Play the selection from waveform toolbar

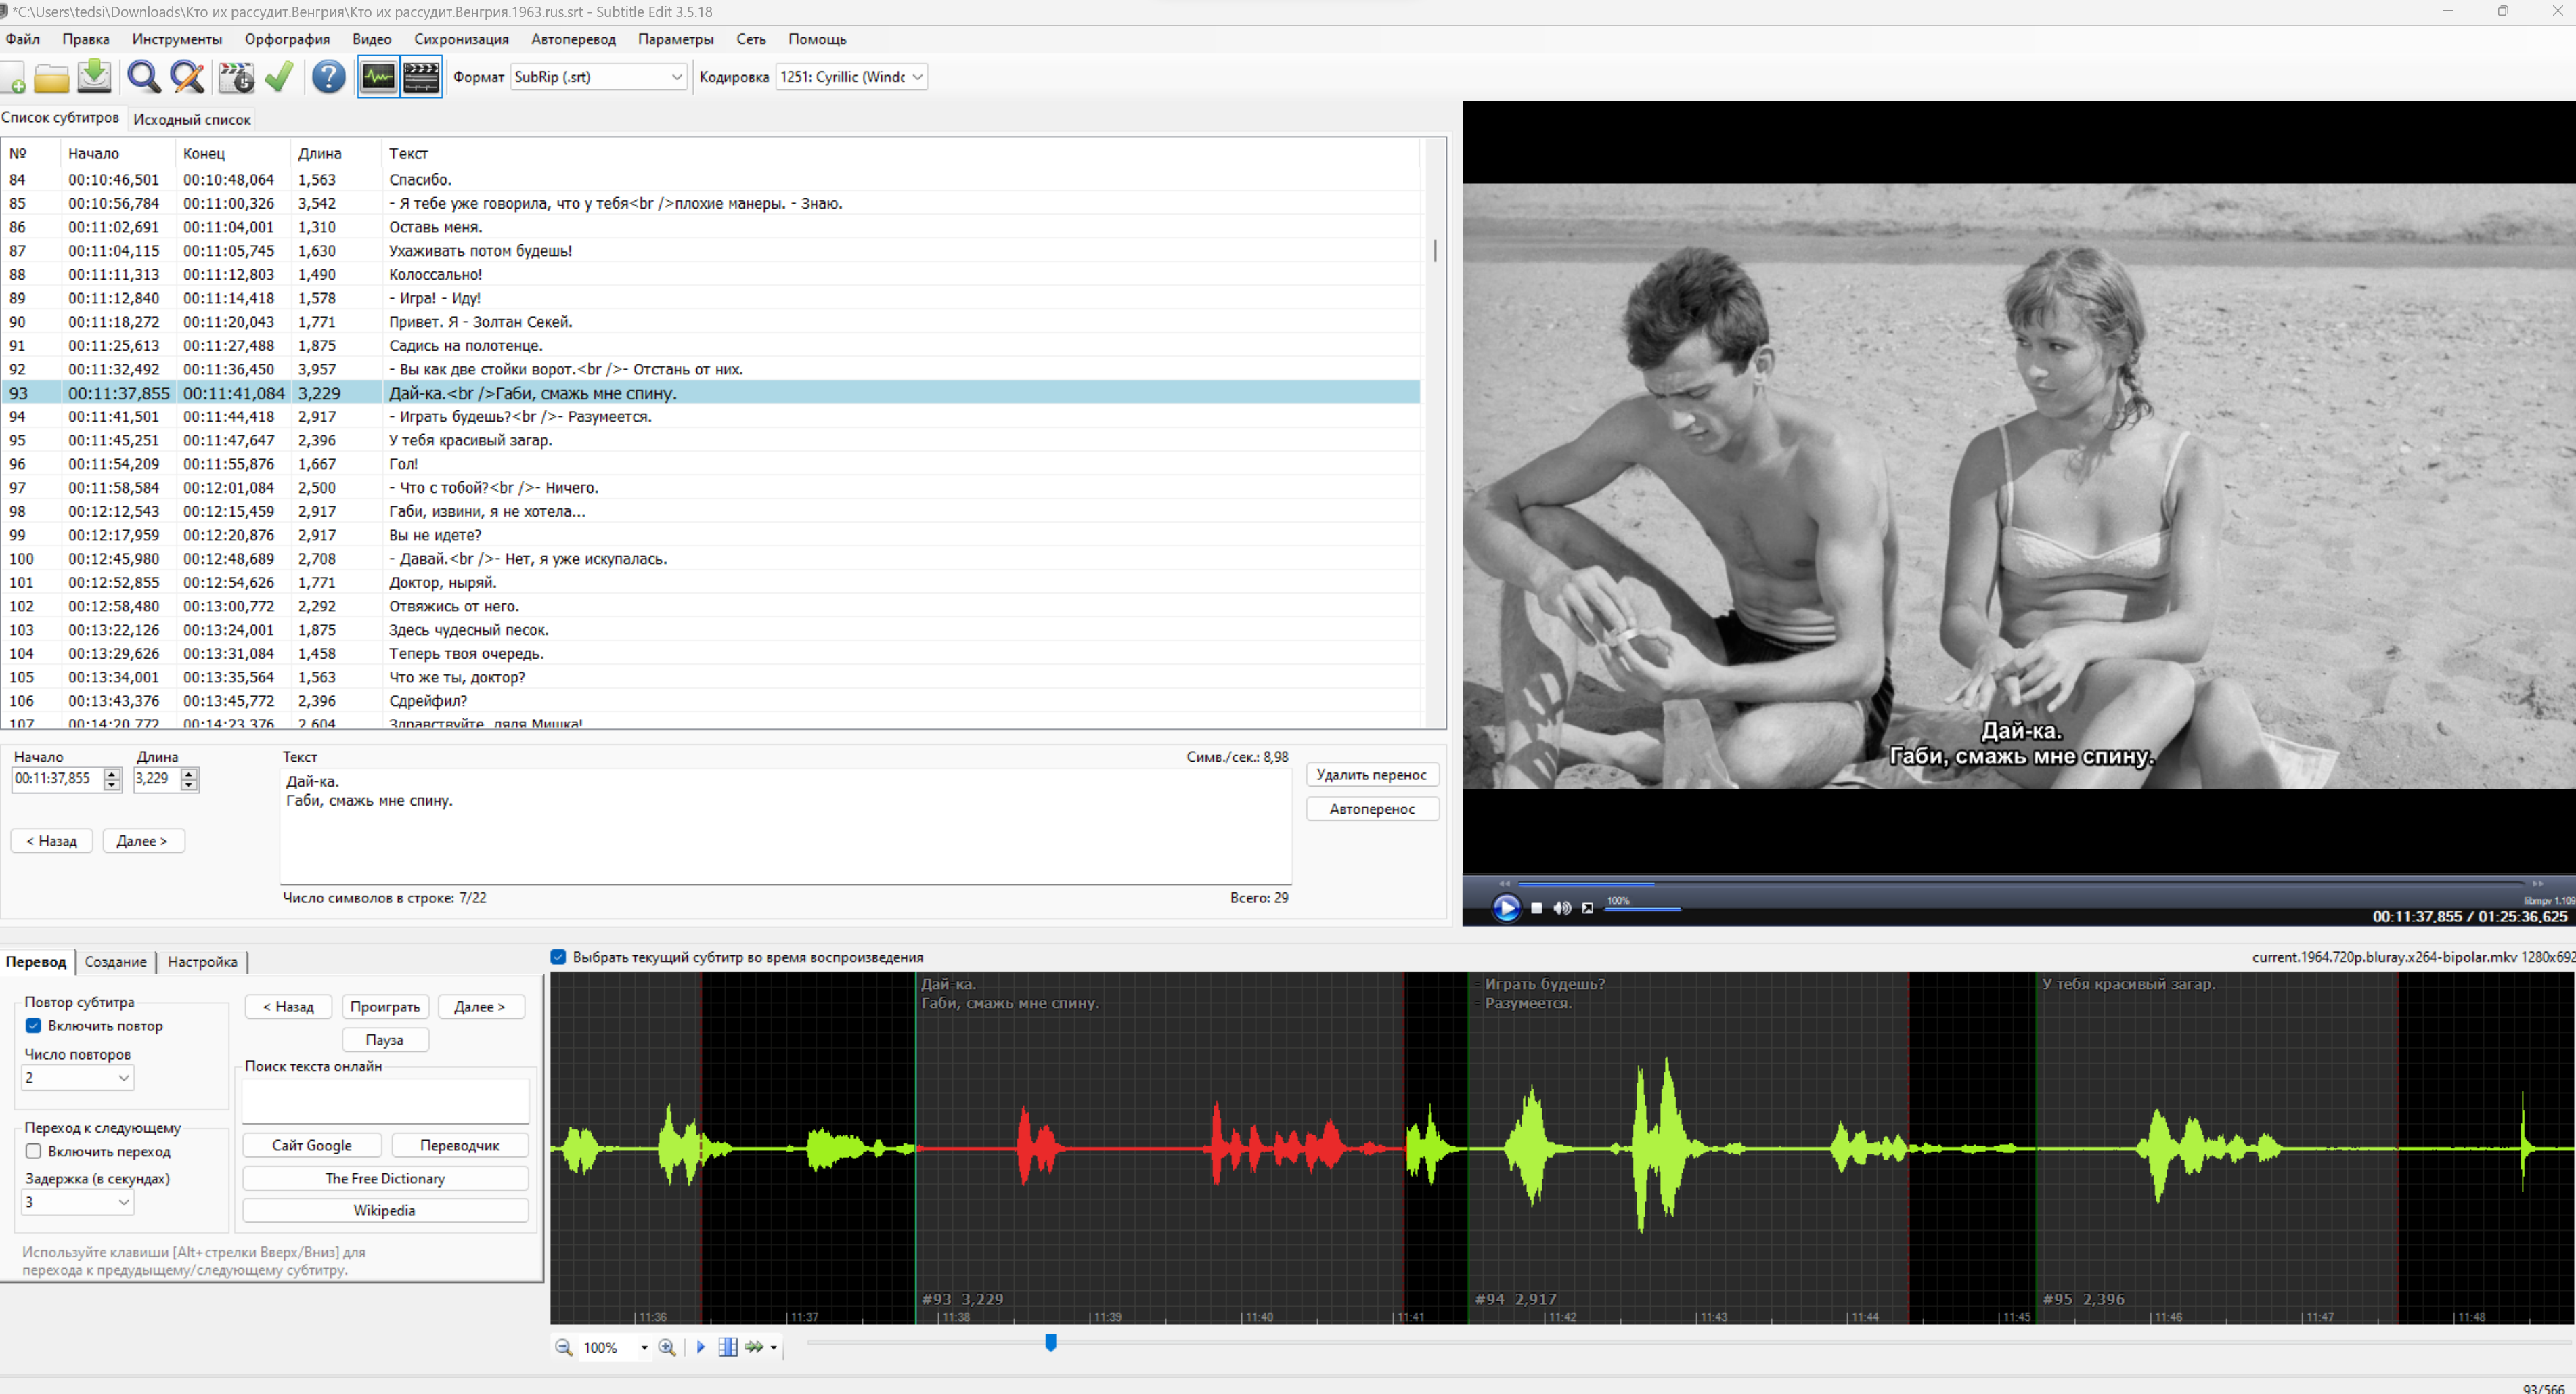point(701,1347)
